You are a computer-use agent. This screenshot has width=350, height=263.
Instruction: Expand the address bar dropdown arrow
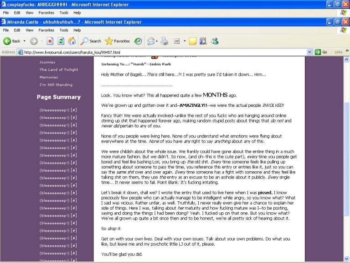click(x=309, y=53)
